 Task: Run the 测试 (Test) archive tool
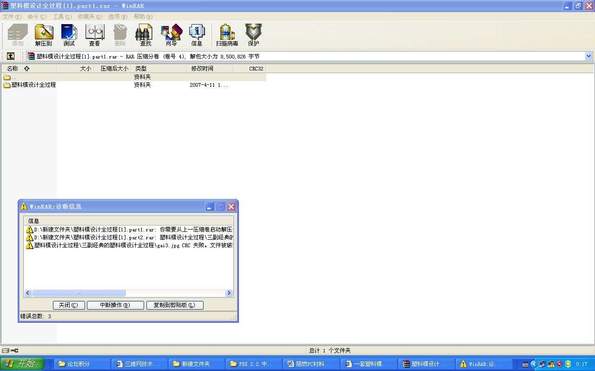69,35
